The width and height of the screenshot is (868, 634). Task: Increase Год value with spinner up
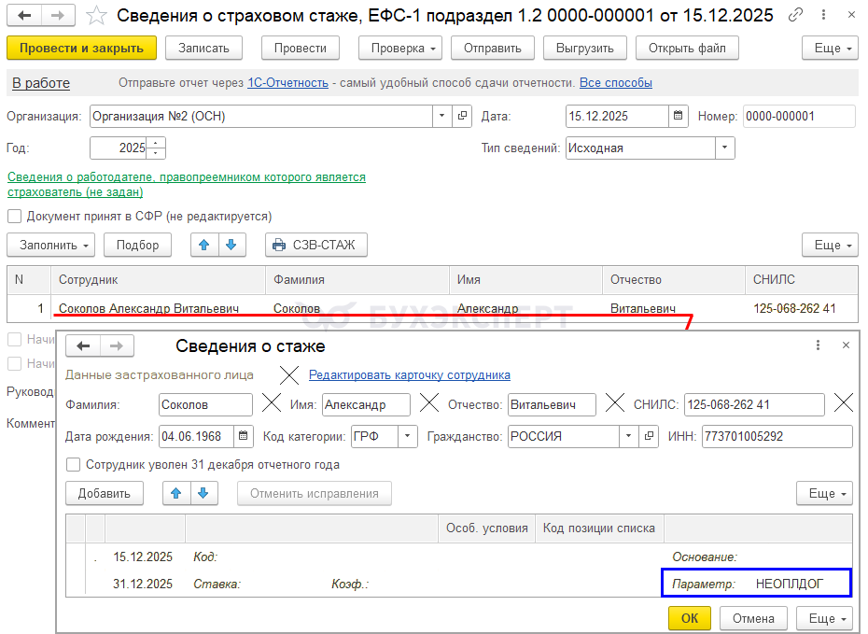point(156,144)
